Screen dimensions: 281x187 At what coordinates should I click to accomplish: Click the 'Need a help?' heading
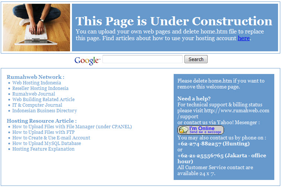click(x=194, y=99)
